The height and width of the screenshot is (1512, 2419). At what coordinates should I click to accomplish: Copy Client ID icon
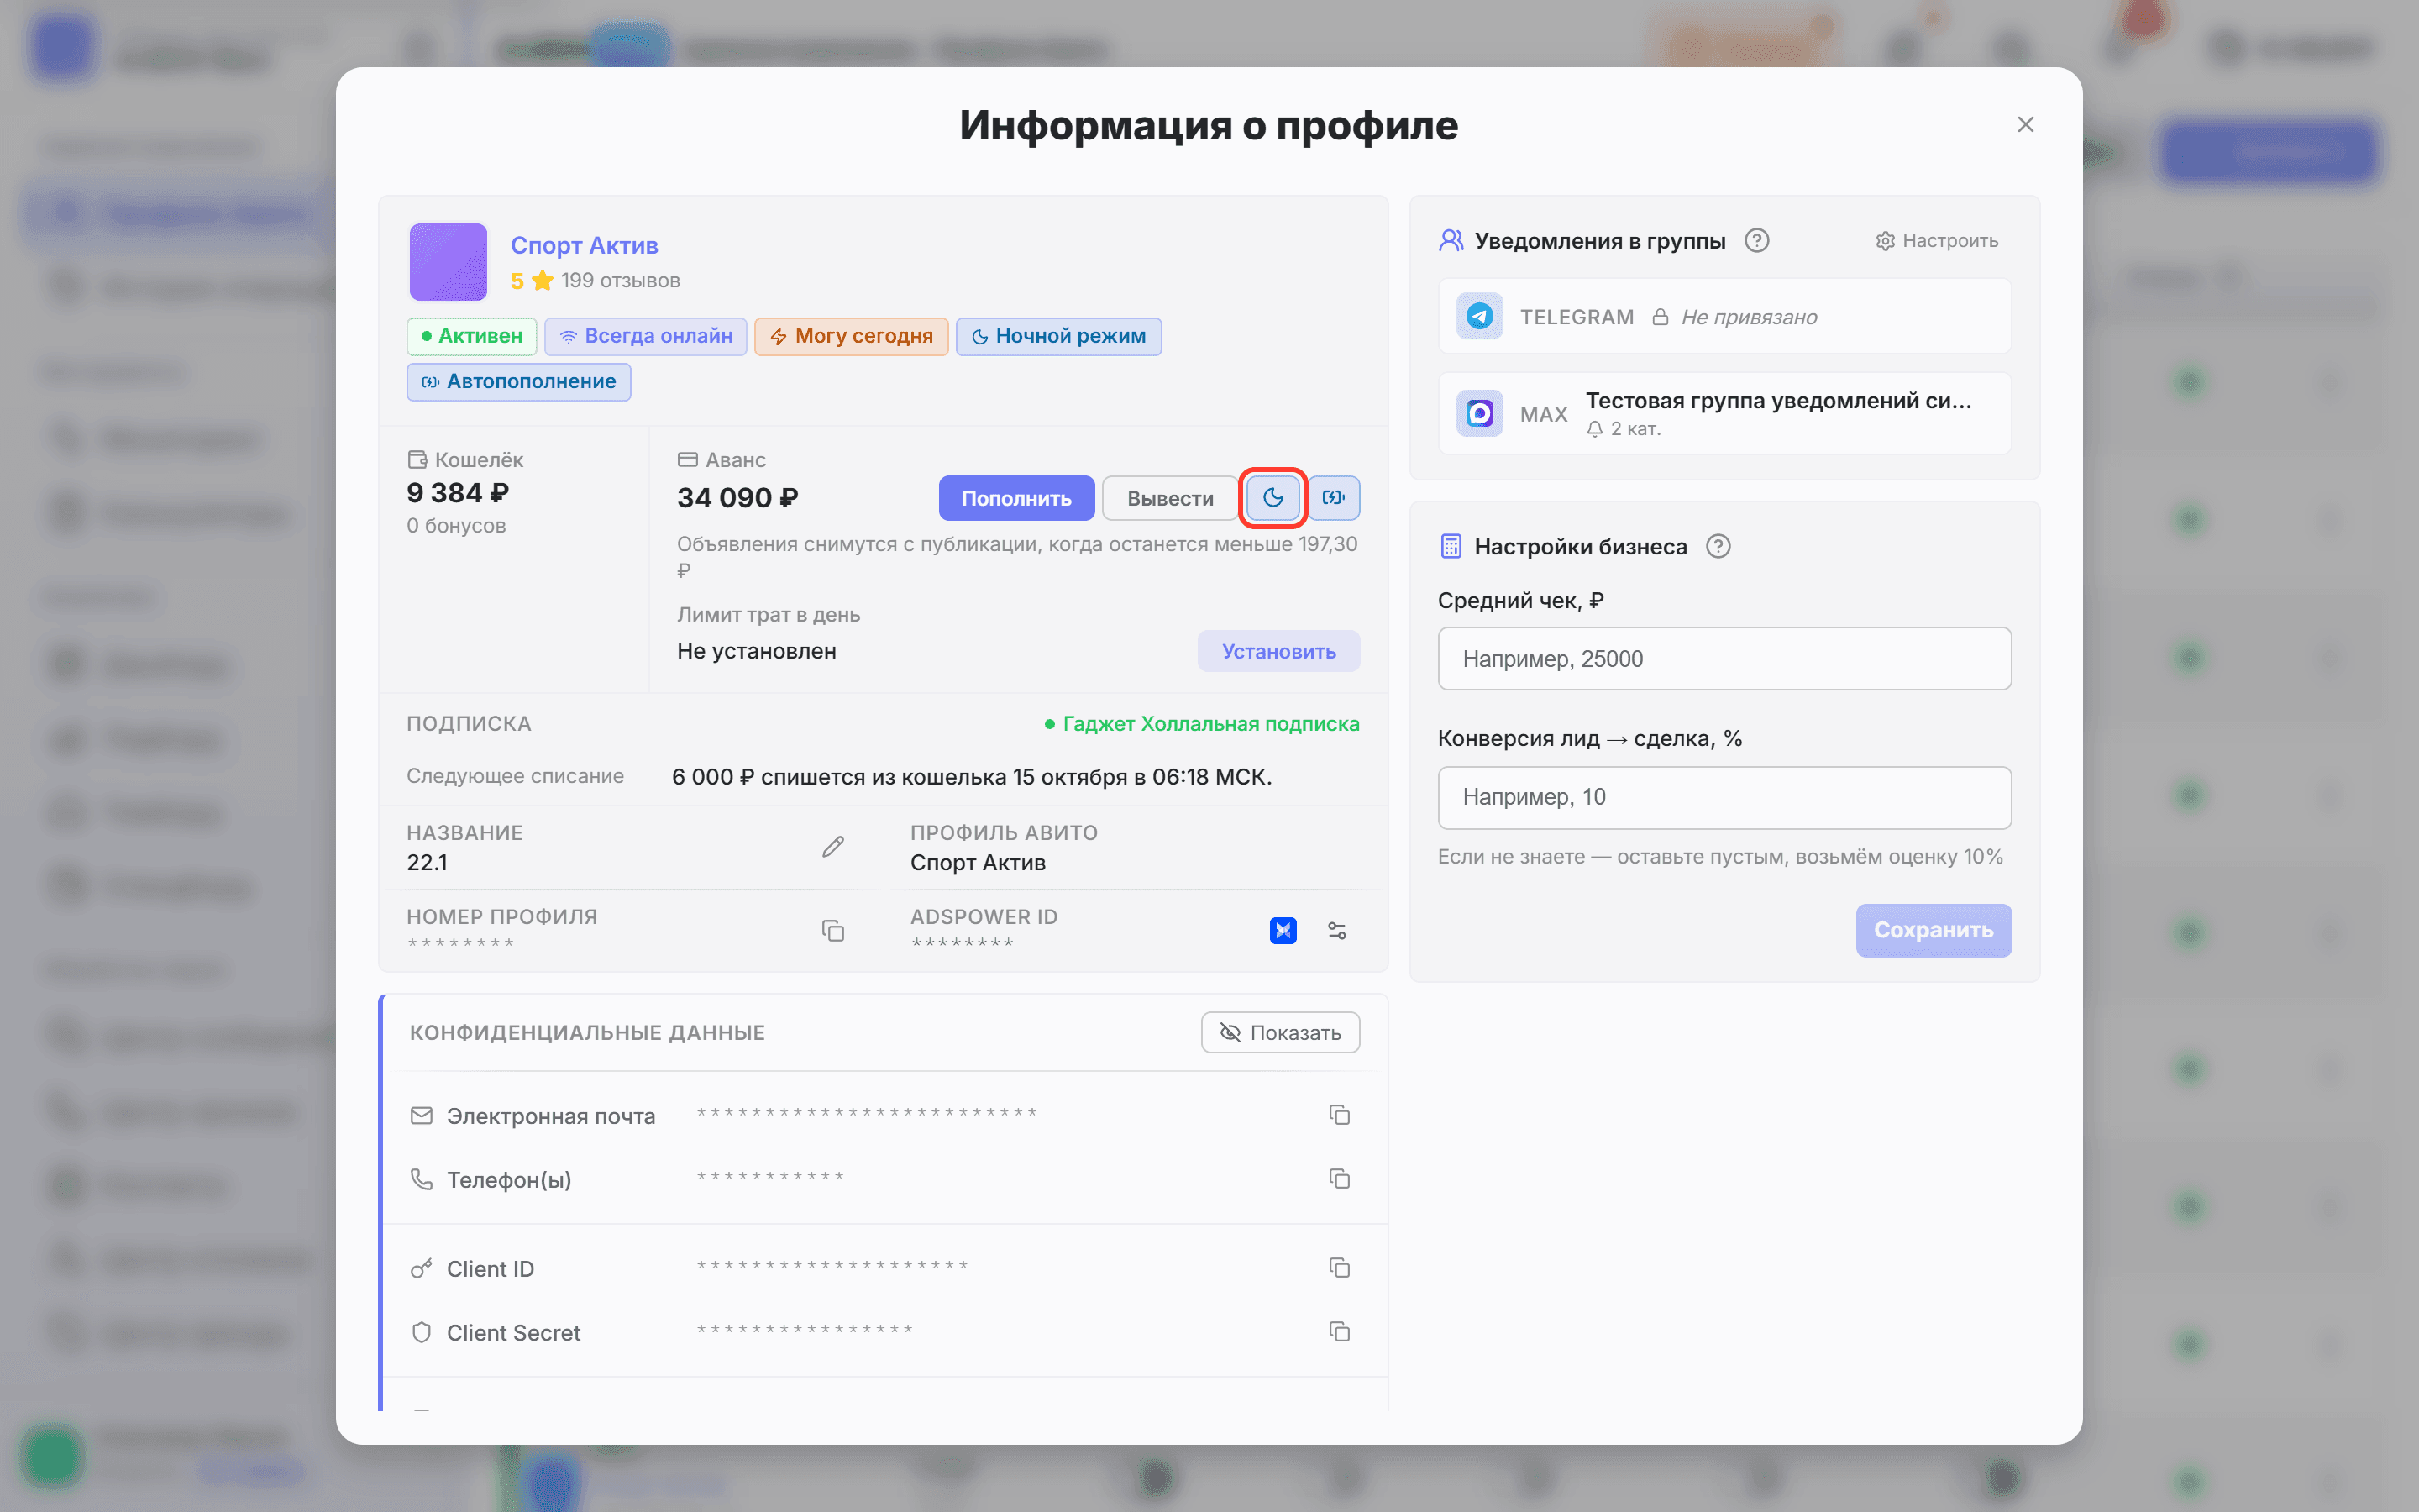(1340, 1267)
